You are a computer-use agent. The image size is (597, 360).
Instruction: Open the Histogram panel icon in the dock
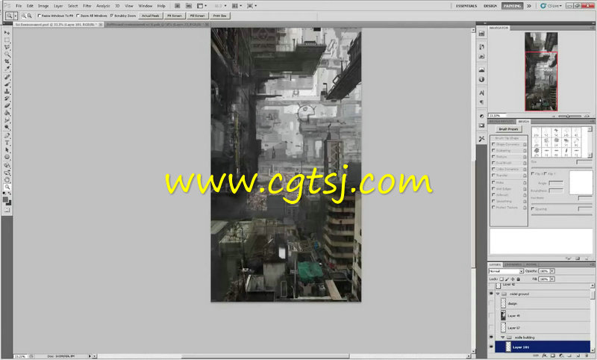click(x=481, y=70)
